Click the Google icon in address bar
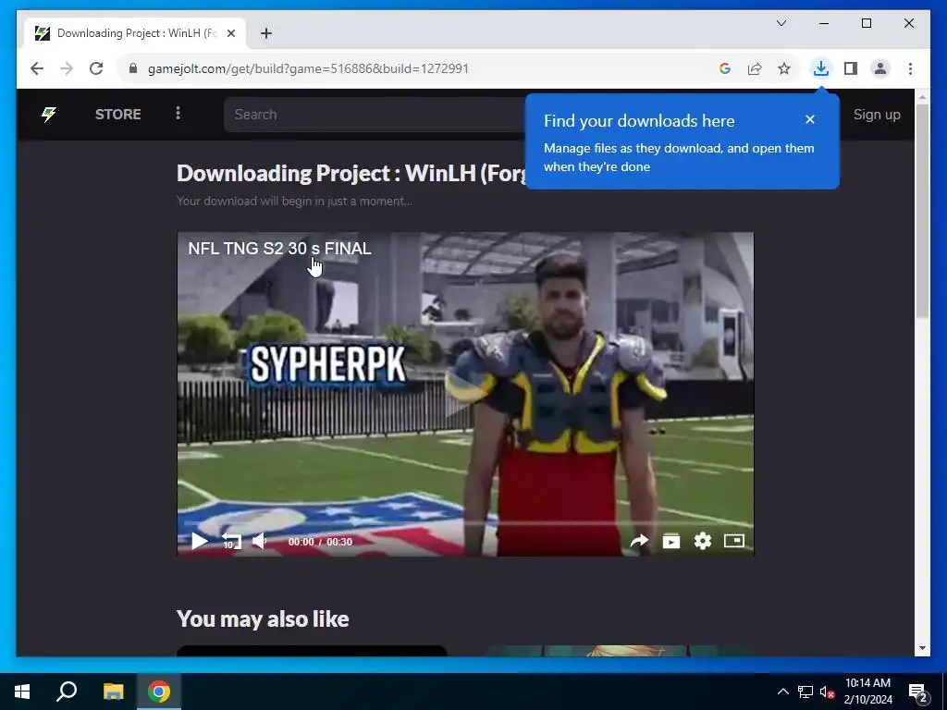The width and height of the screenshot is (947, 710). pos(725,68)
